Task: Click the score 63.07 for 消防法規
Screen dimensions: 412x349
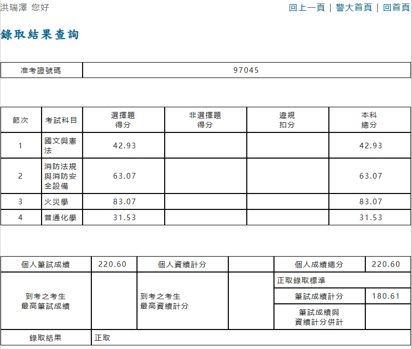Action: (124, 176)
